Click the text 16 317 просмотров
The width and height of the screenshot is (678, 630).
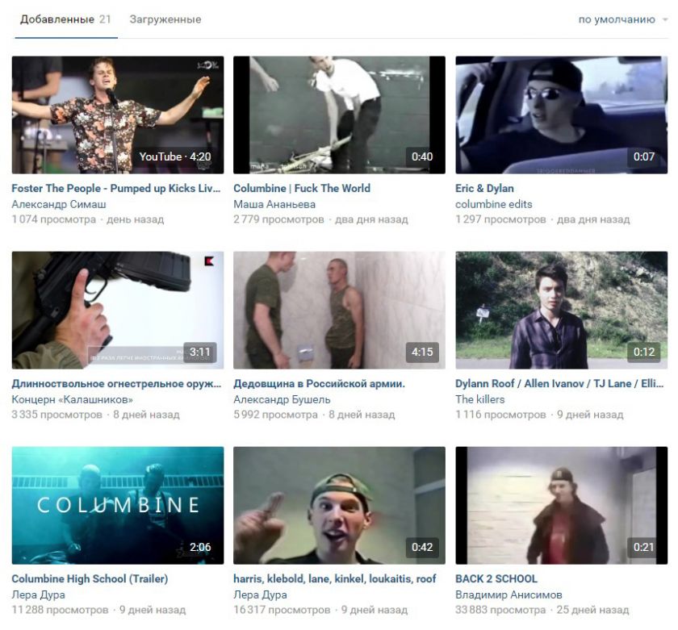(x=282, y=610)
